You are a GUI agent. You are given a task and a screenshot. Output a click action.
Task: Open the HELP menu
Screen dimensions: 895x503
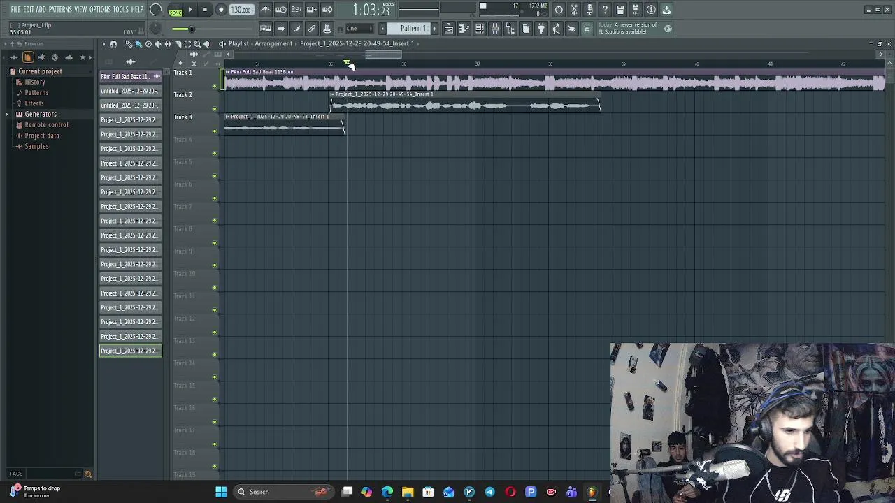(137, 10)
